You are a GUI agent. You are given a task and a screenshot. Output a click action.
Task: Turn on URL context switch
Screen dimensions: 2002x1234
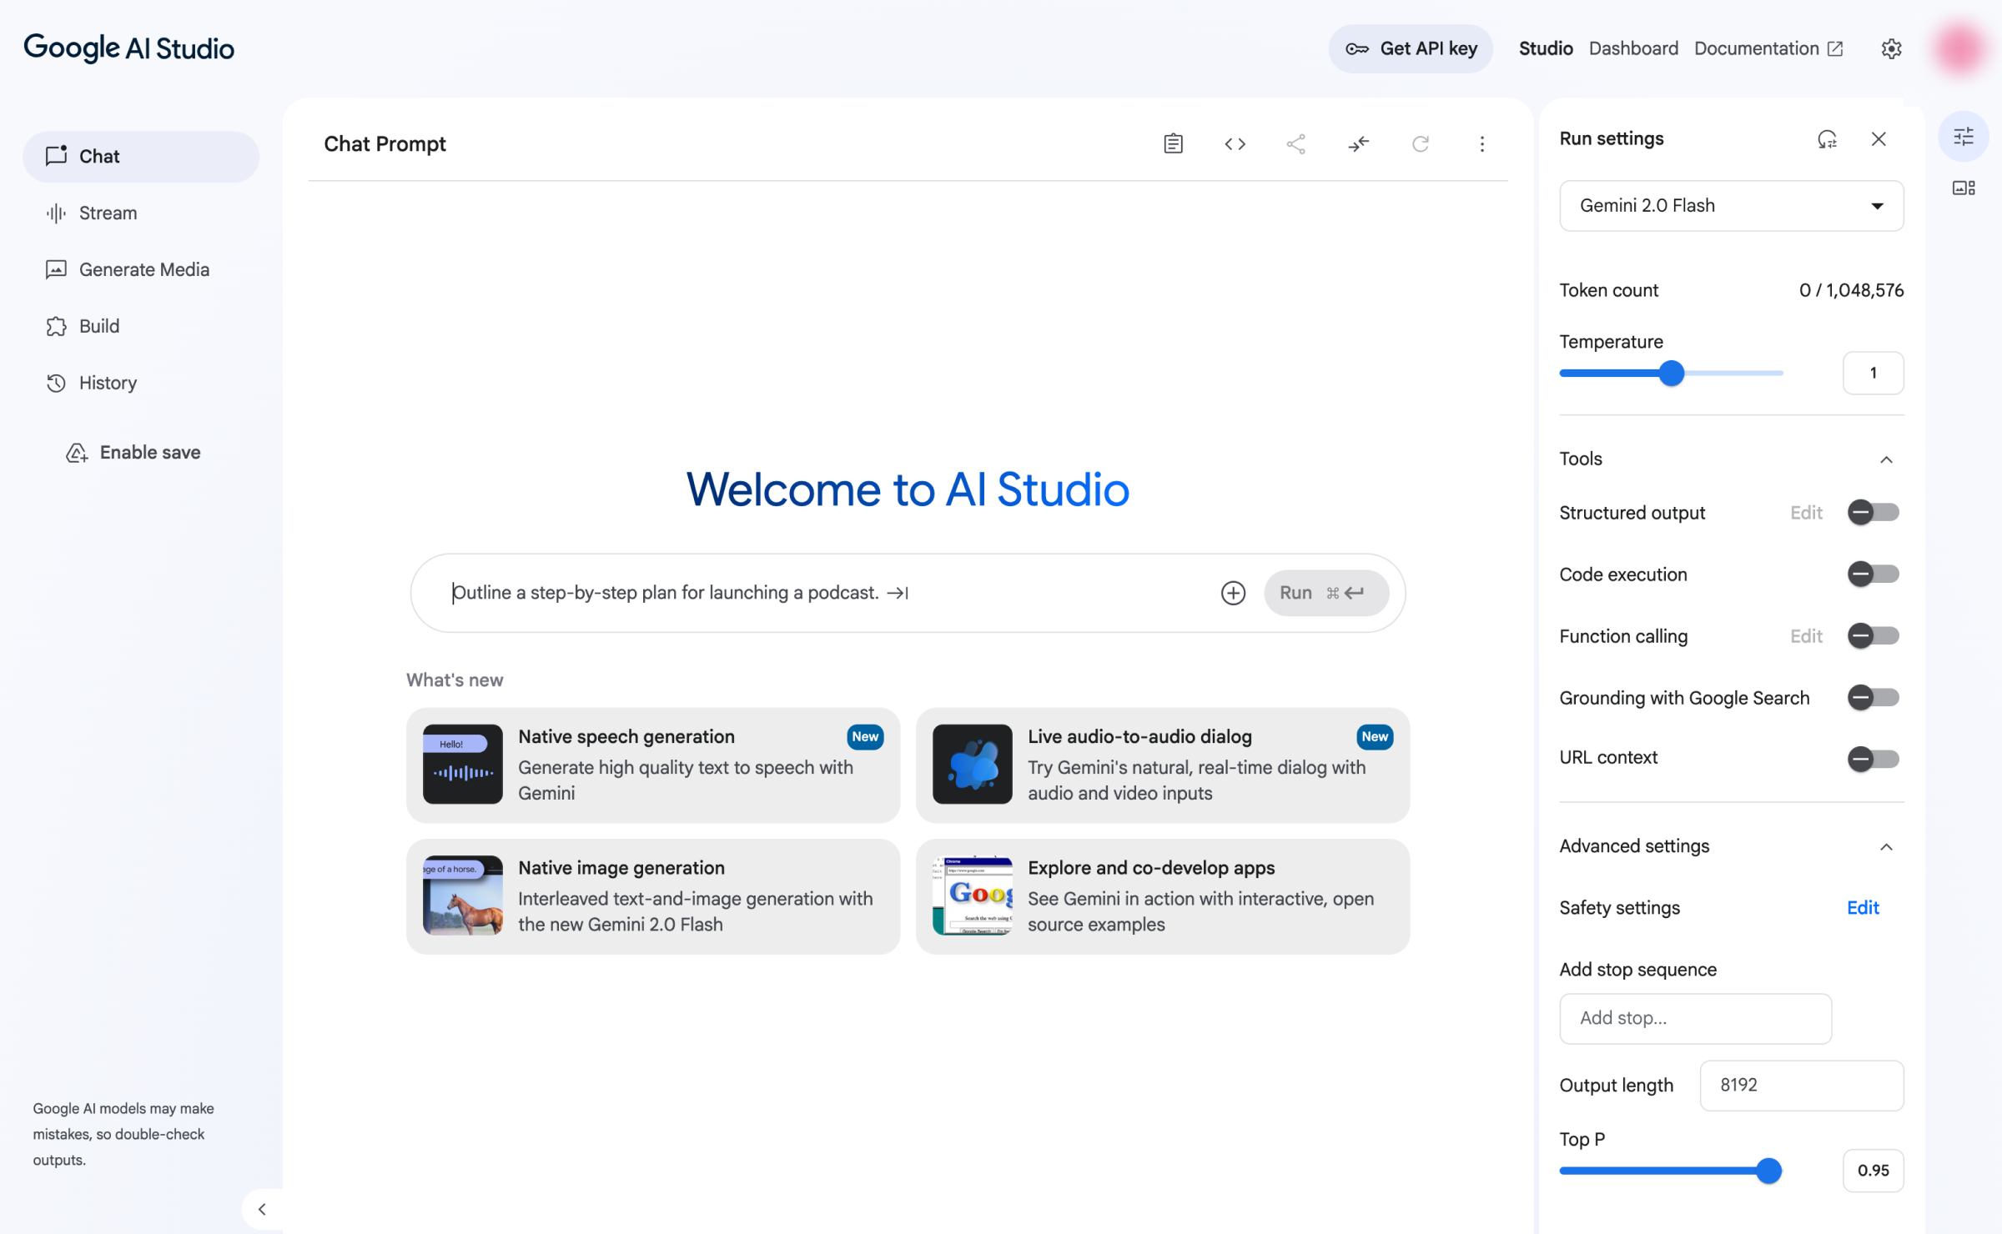click(1873, 759)
